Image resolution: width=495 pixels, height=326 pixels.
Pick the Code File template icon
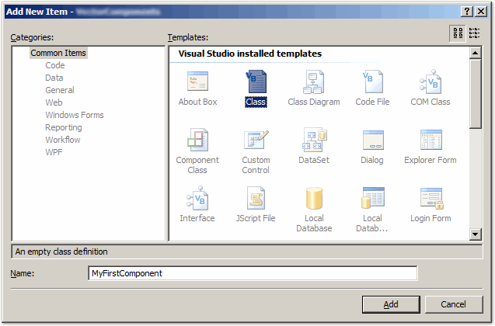(x=372, y=82)
